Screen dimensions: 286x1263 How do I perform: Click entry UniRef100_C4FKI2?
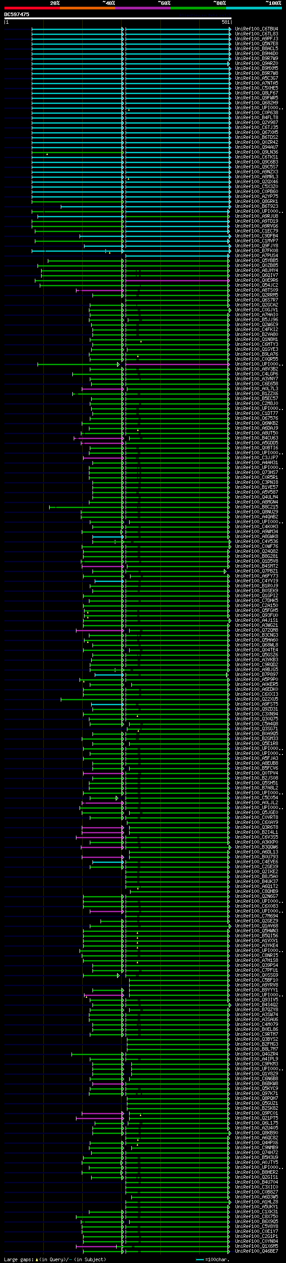256,330
